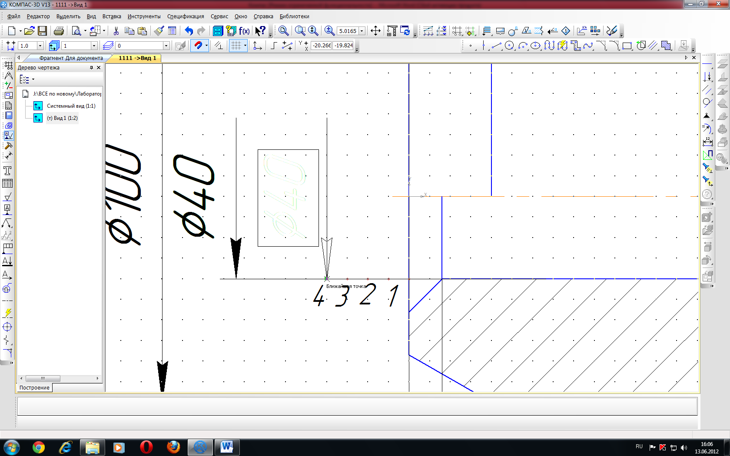Screen dimensions: 730x456
Task: Switch to Фрагмент Для документа tab
Action: coord(70,58)
